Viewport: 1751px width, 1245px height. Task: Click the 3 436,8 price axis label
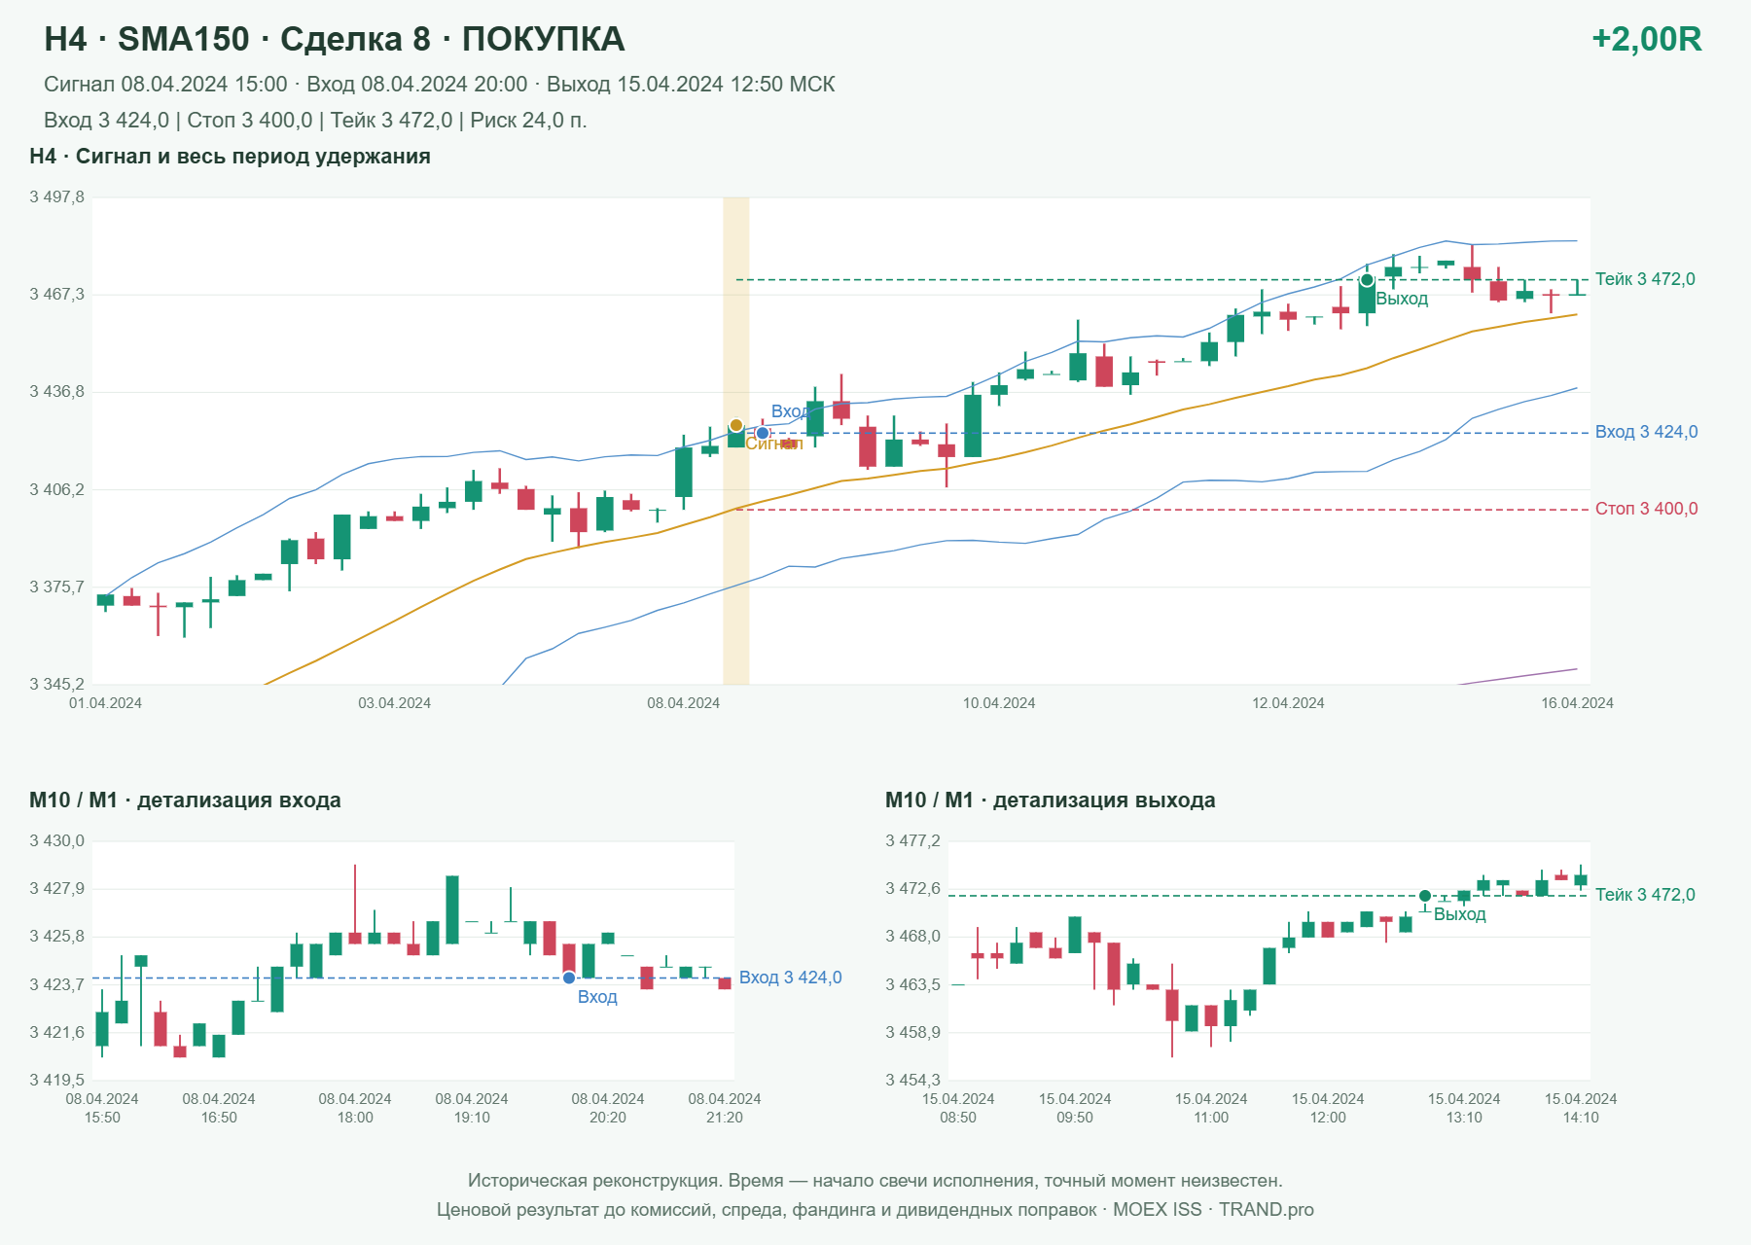(x=56, y=392)
